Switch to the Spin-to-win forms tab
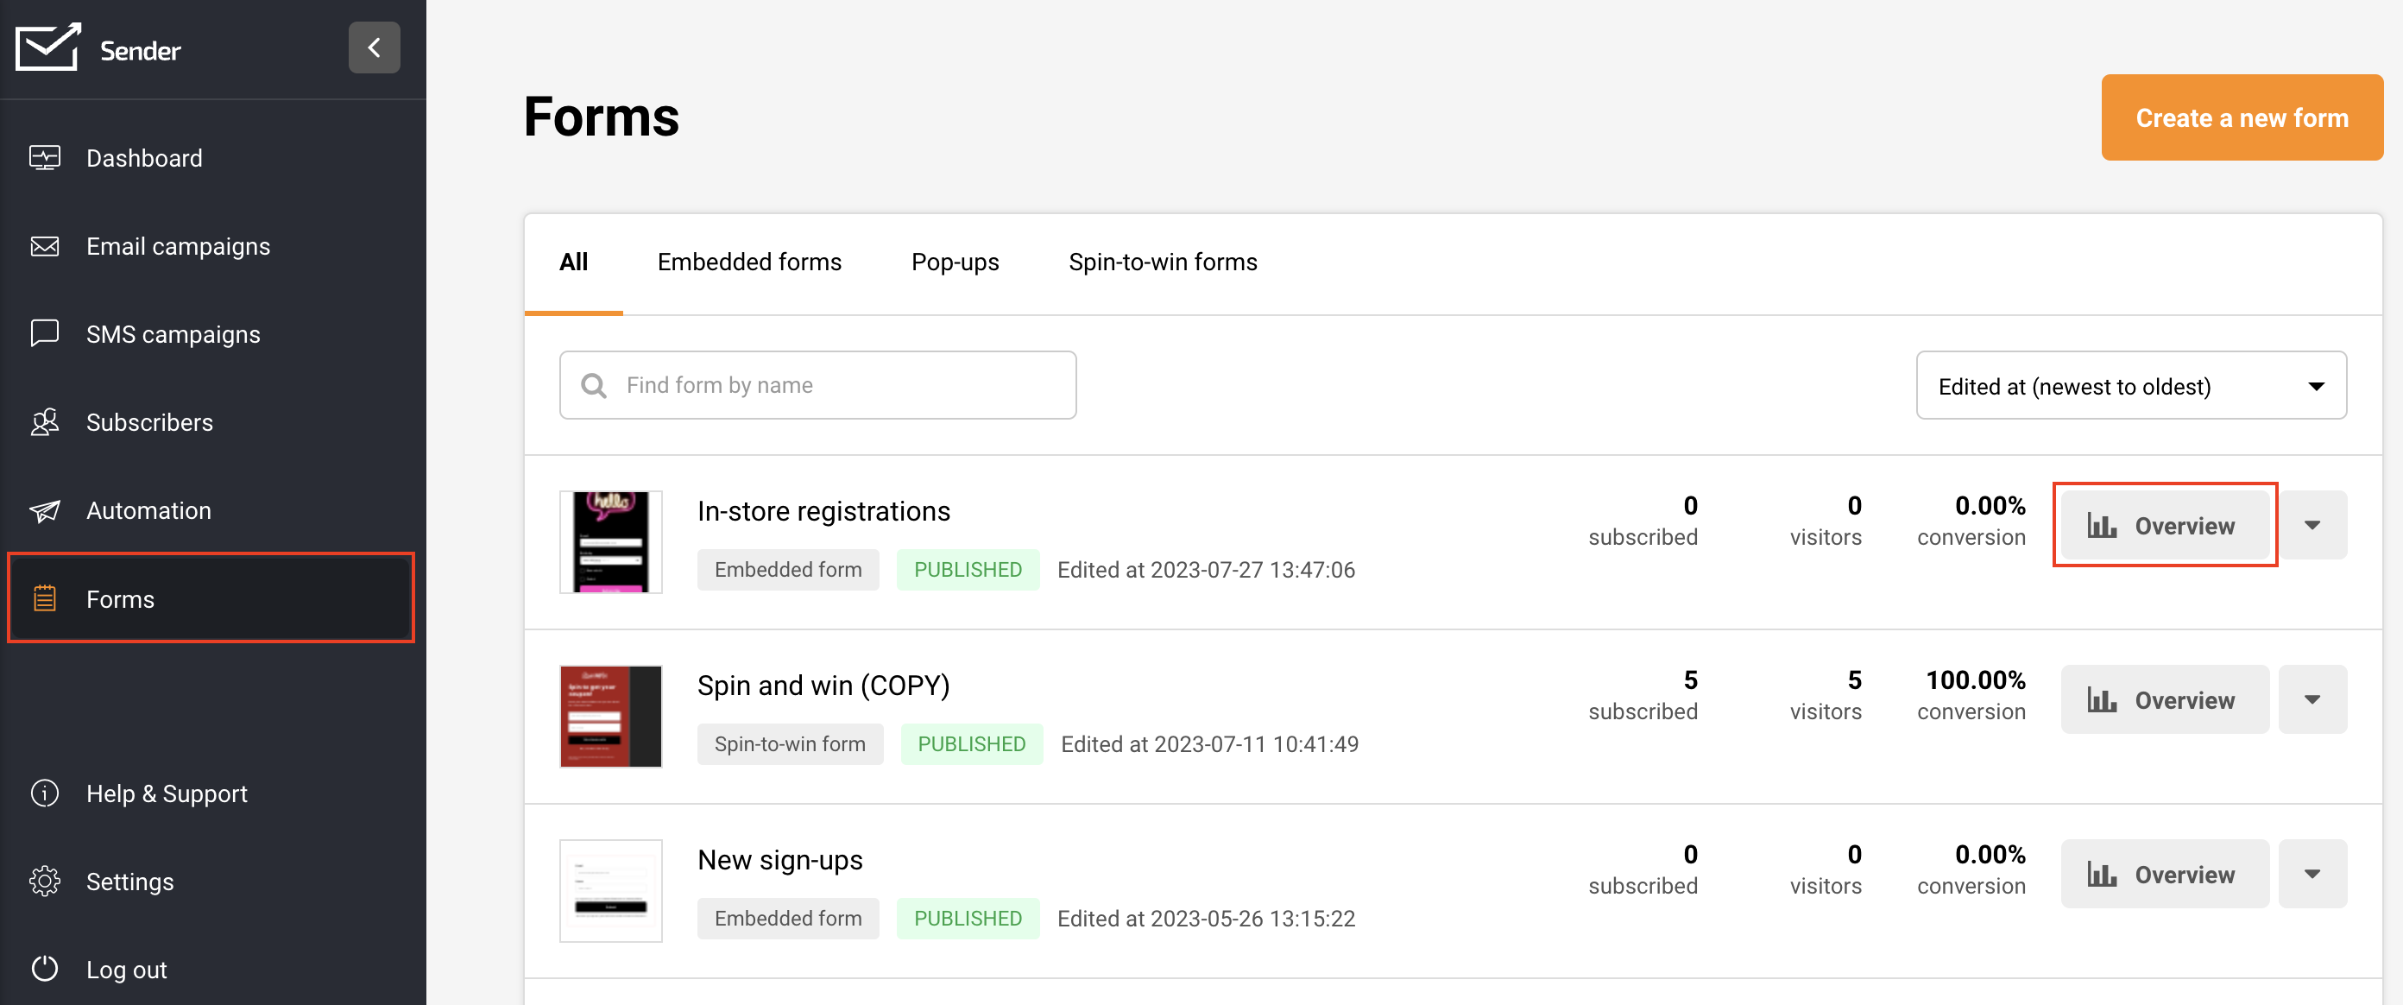Image resolution: width=2403 pixels, height=1005 pixels. [1163, 262]
